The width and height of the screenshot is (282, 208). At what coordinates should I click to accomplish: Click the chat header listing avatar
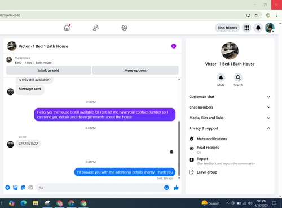point(12,46)
